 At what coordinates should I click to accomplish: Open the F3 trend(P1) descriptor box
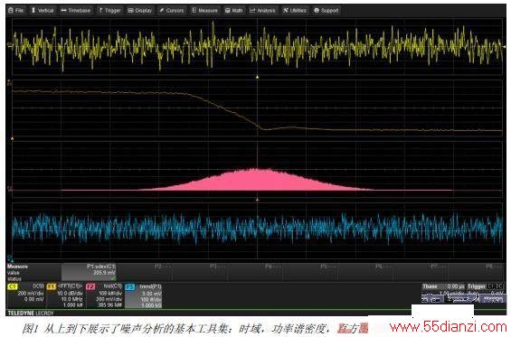click(144, 295)
